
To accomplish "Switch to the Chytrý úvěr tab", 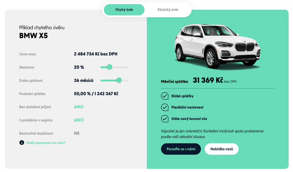I will [x=124, y=10].
